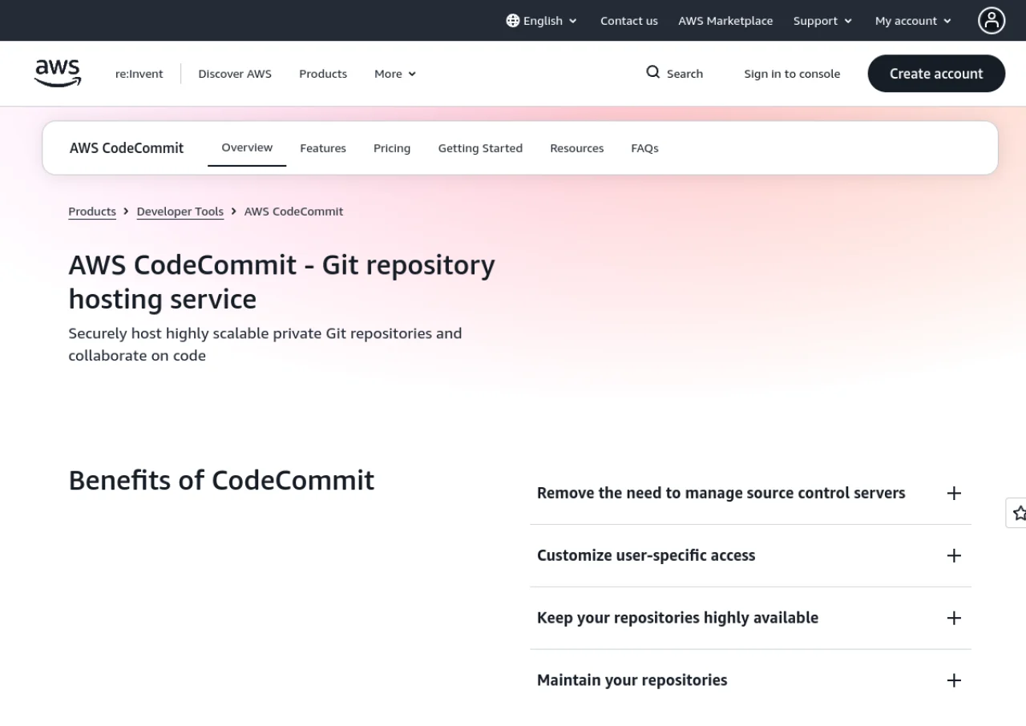Switch to the Pricing tab

[x=392, y=148]
